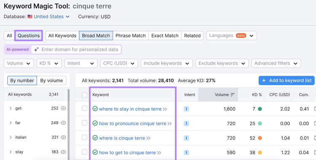Image resolution: width=316 pixels, height=160 pixels.
Task: Click the US flag icon beside Database
Action: (x=30, y=16)
